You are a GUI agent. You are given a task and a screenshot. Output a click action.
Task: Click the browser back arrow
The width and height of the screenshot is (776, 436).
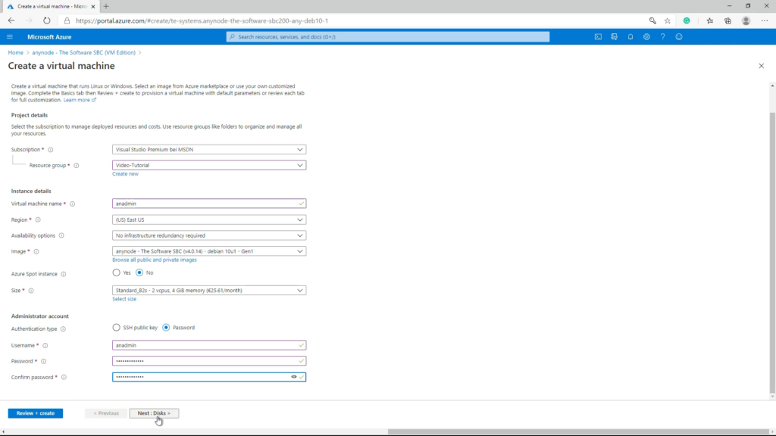click(11, 20)
